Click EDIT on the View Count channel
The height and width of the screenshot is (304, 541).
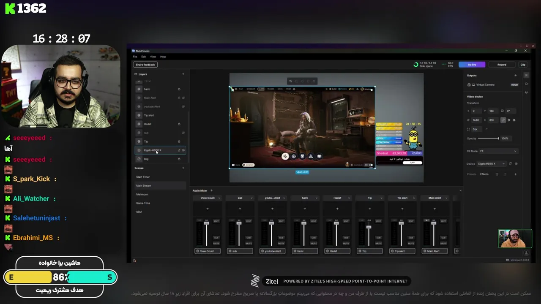click(216, 221)
